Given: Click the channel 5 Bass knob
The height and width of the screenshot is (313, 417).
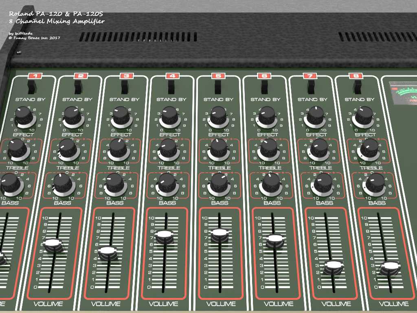Looking at the screenshot, I should click(219, 184).
